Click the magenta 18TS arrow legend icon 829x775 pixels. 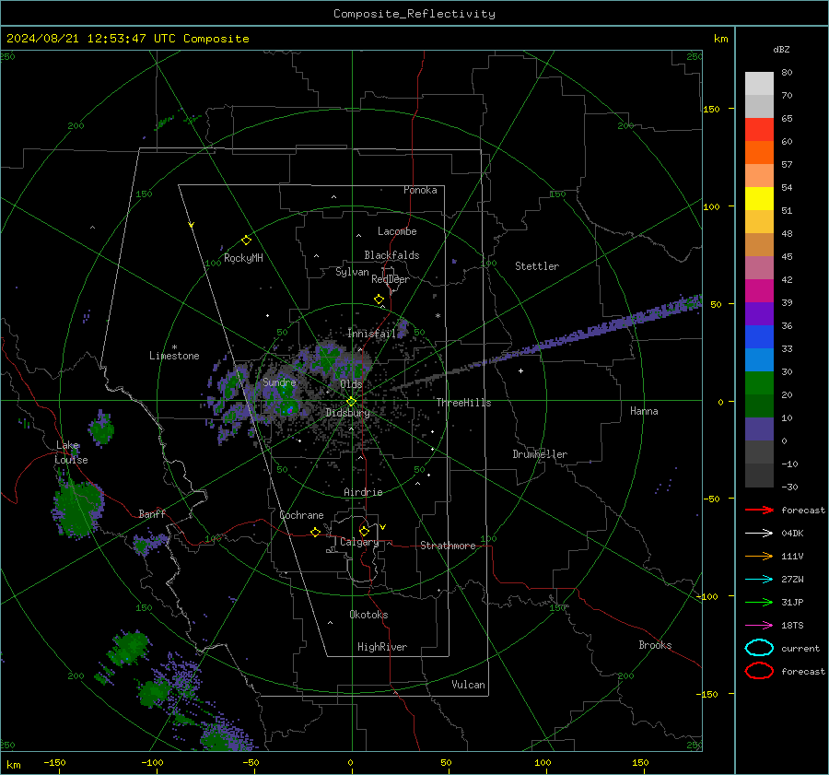759,626
